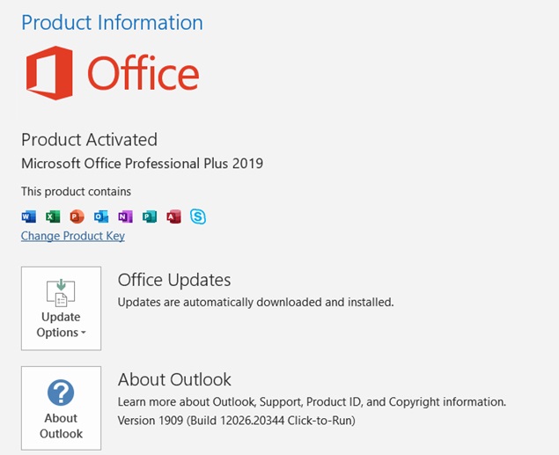This screenshot has width=559, height=455.
Task: Click the 'This product contains' label
Action: [x=76, y=191]
